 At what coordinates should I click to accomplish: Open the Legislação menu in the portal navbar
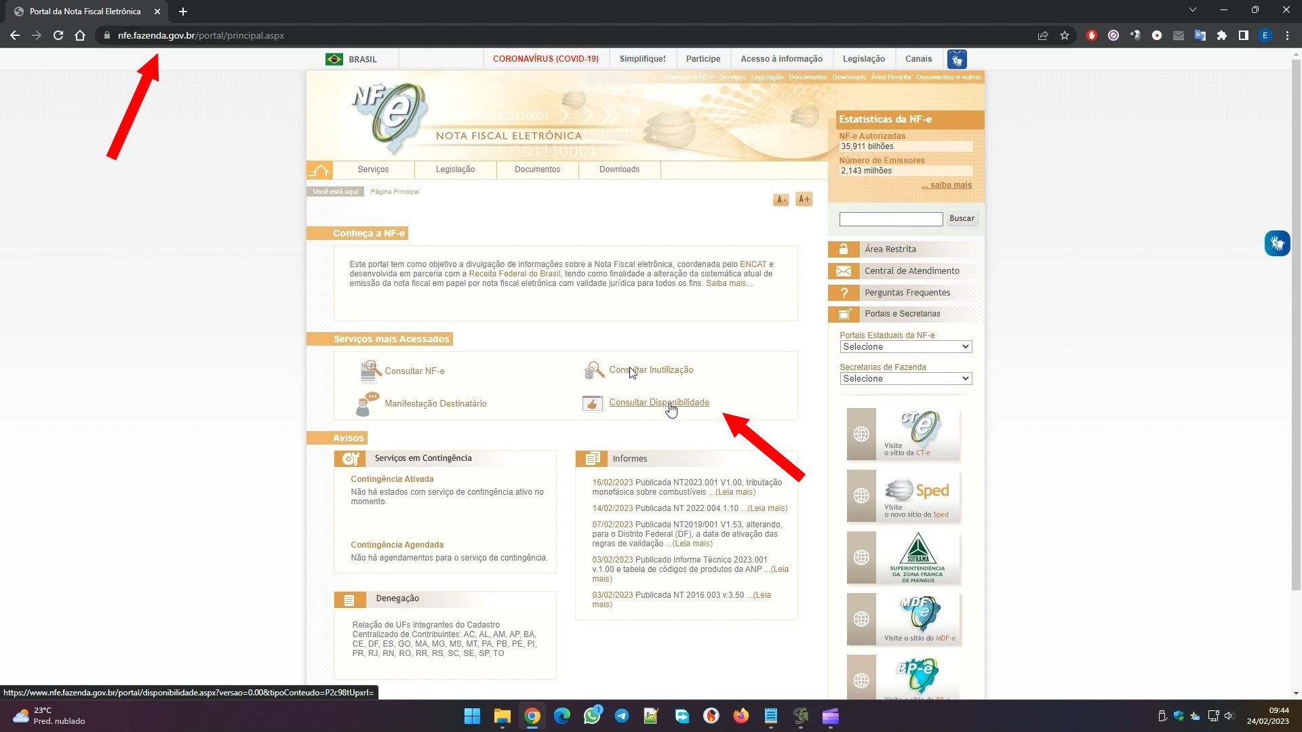(x=456, y=169)
